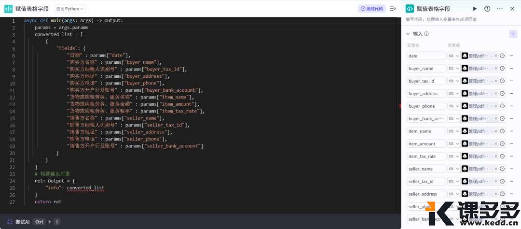This screenshot has width=521, height=229.
Task: Clear the referenced value in buyer_tax_id row
Action: (496, 81)
